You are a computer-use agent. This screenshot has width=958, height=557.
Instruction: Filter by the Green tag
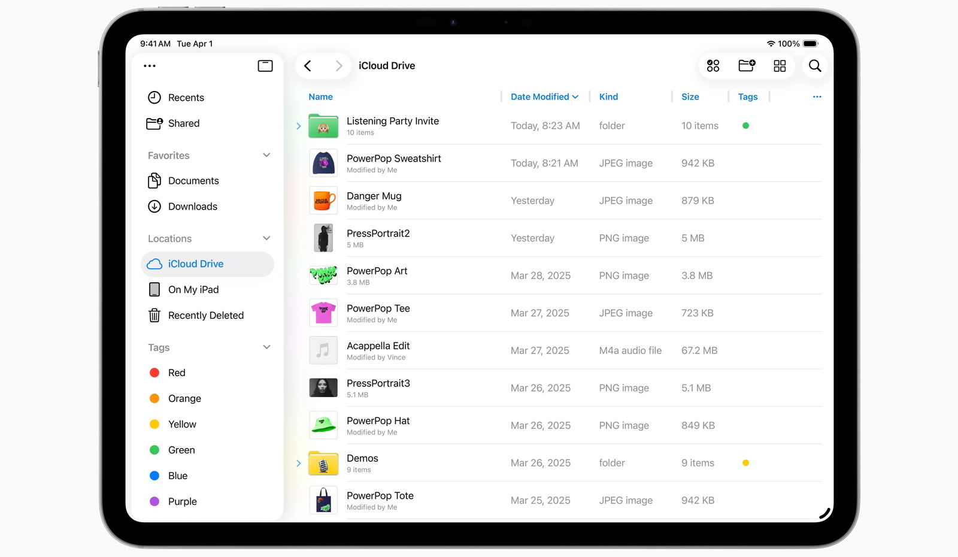(x=207, y=450)
